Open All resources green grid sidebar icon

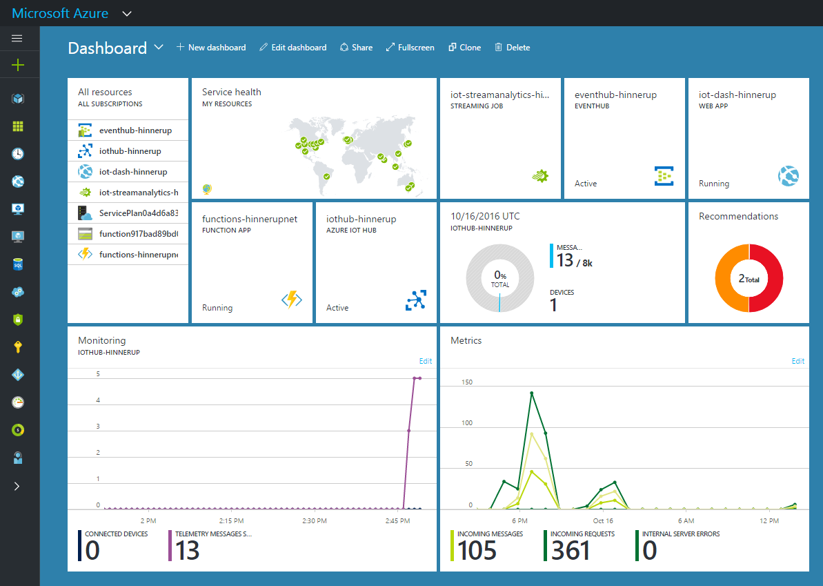(17, 126)
